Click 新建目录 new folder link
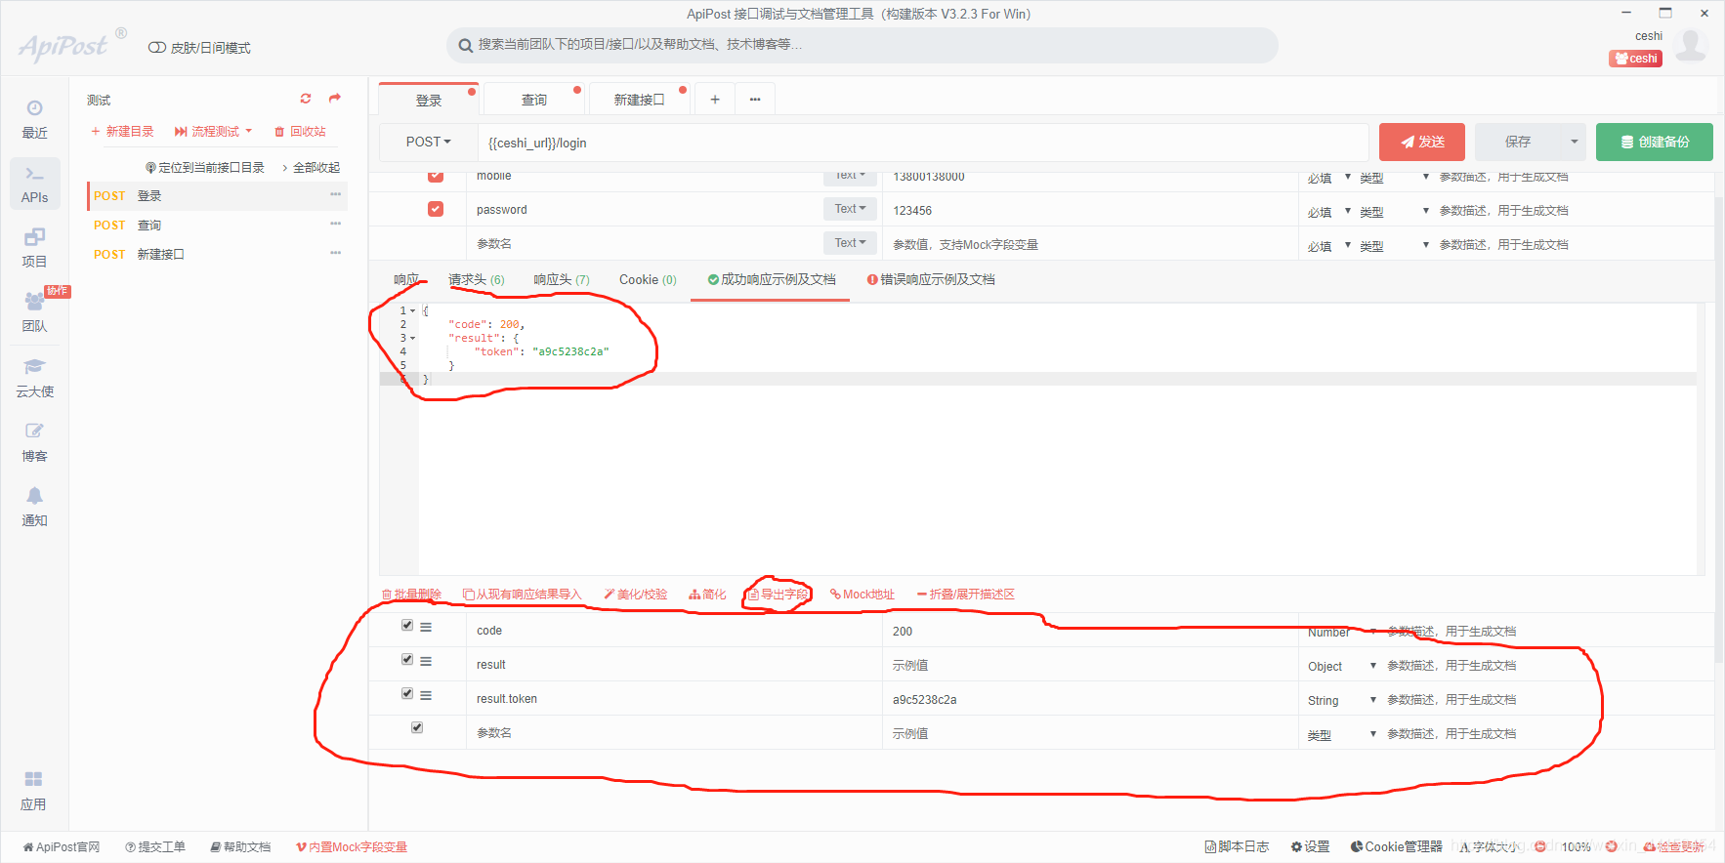Viewport: 1725px width, 863px height. [122, 131]
